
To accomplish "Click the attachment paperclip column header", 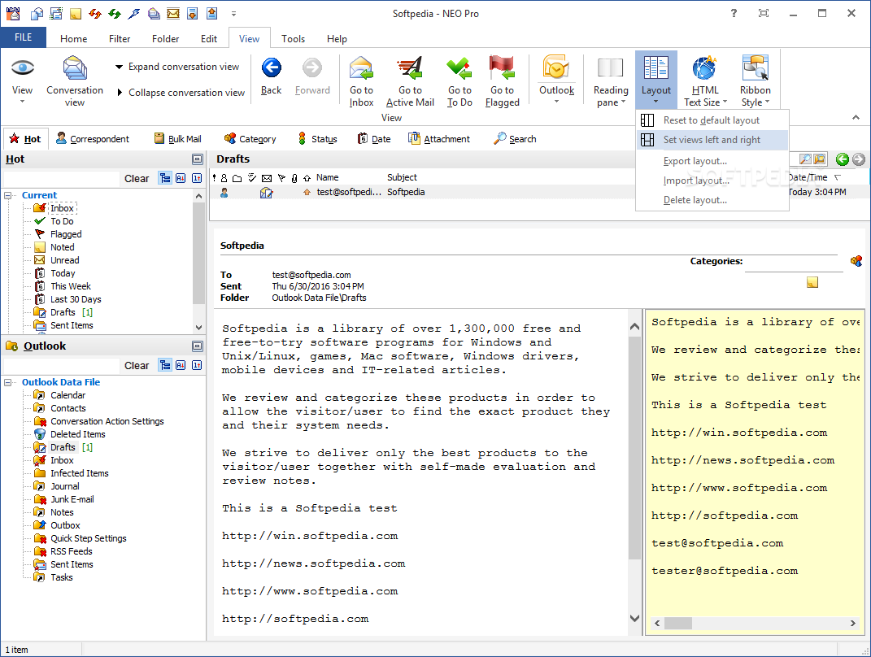I will (294, 178).
